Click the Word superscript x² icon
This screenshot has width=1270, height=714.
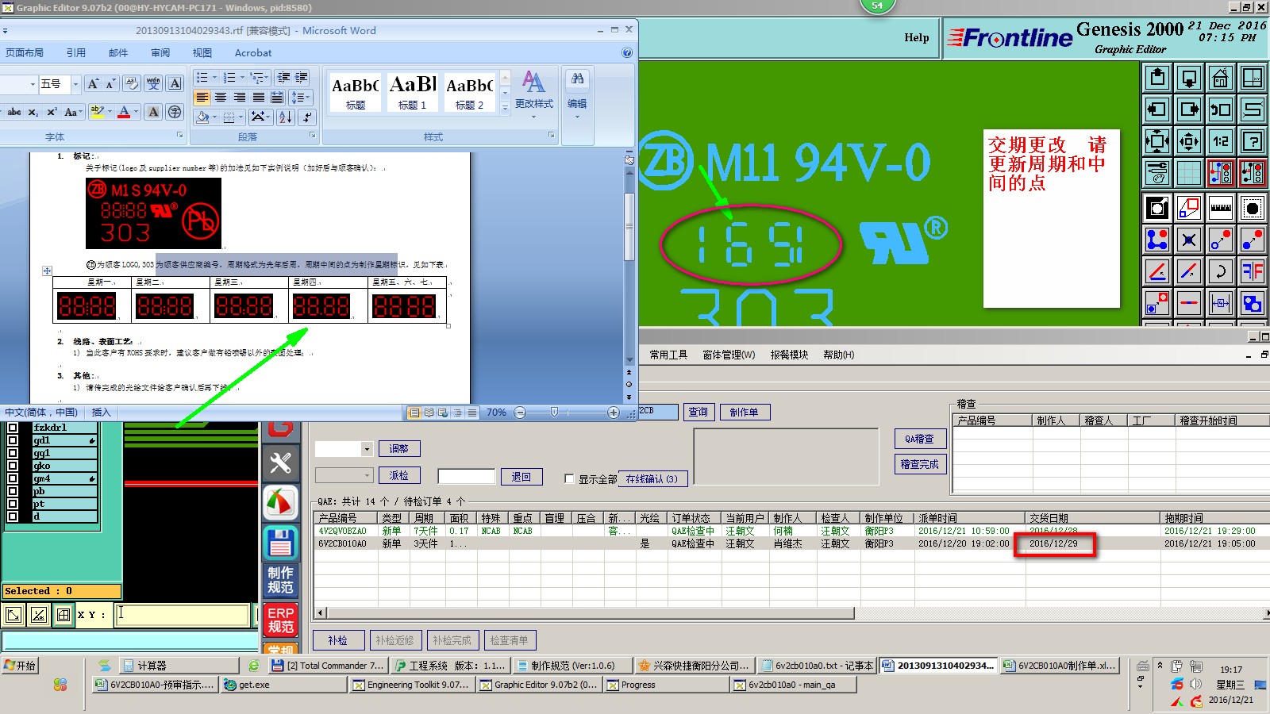coord(52,112)
